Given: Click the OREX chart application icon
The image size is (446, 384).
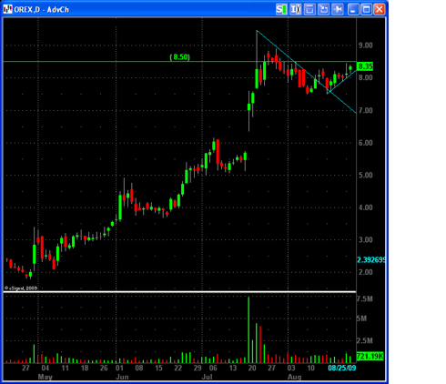Looking at the screenshot, I should click(x=8, y=9).
